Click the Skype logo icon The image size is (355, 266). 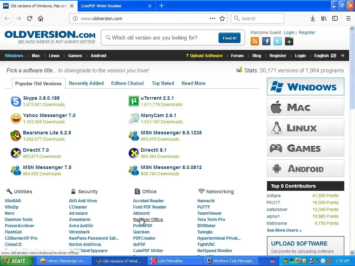coord(16,101)
